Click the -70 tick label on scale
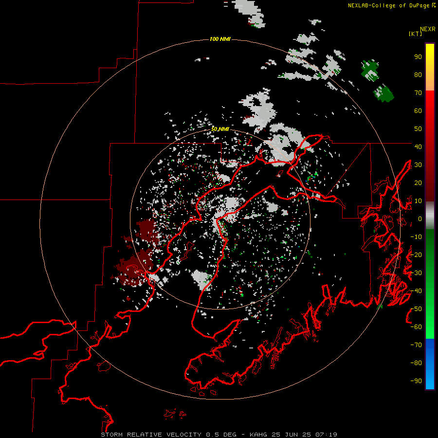The image size is (438, 438). pyautogui.click(x=416, y=345)
